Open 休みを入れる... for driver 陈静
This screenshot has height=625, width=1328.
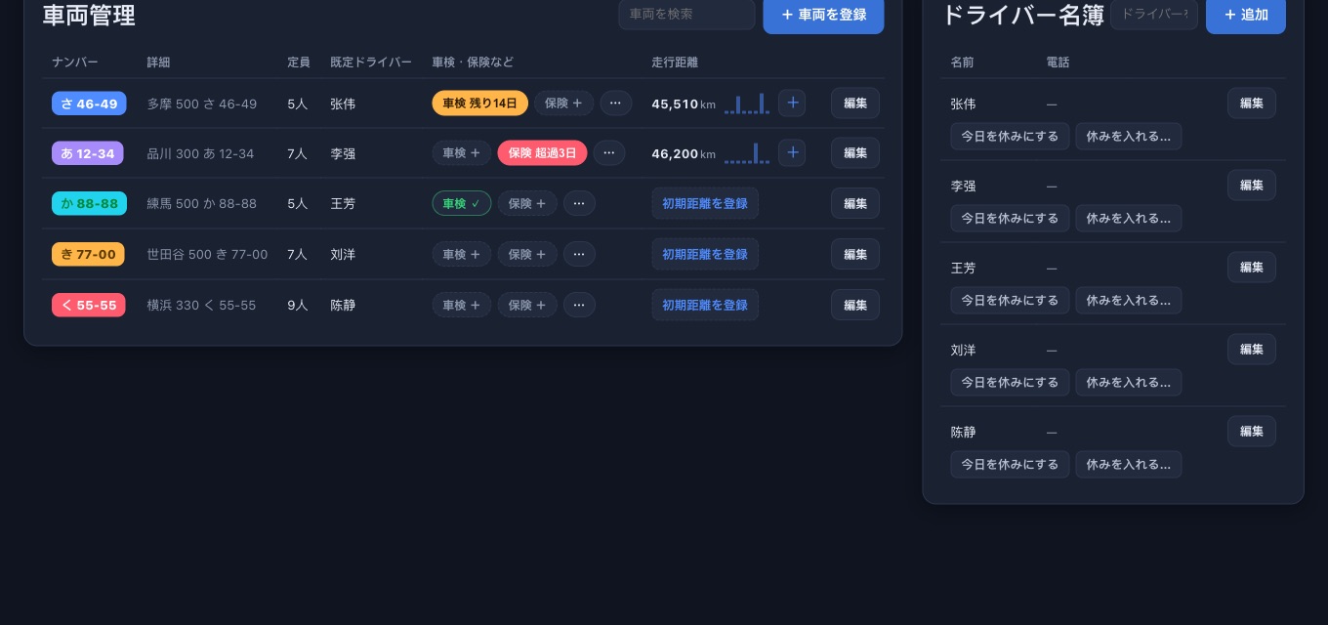pyautogui.click(x=1129, y=465)
